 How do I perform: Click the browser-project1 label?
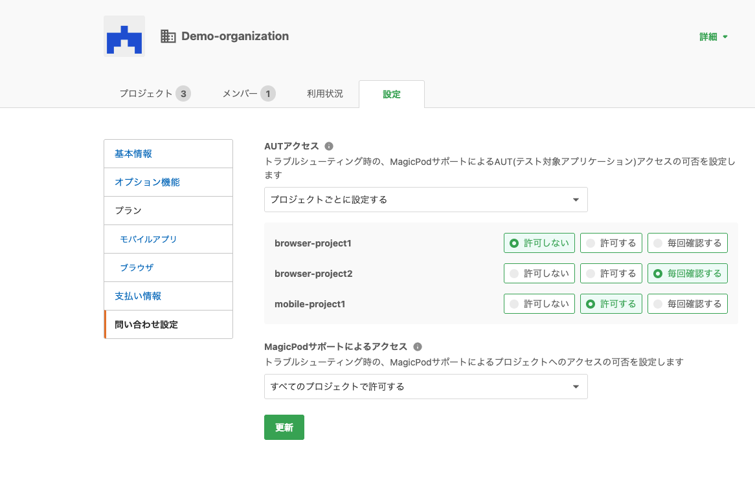[313, 243]
